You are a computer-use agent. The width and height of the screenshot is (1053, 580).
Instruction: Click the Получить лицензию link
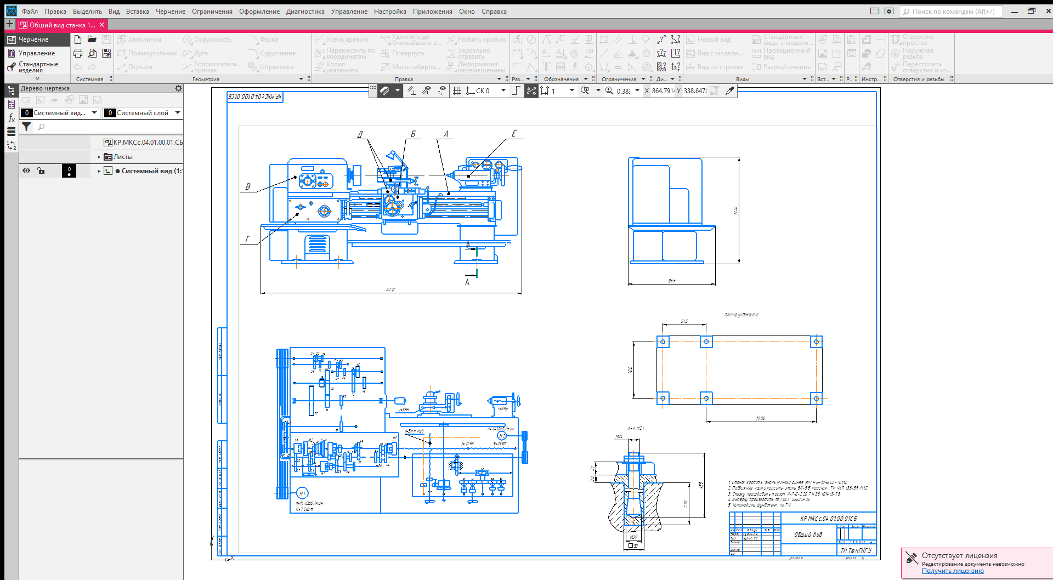point(952,571)
